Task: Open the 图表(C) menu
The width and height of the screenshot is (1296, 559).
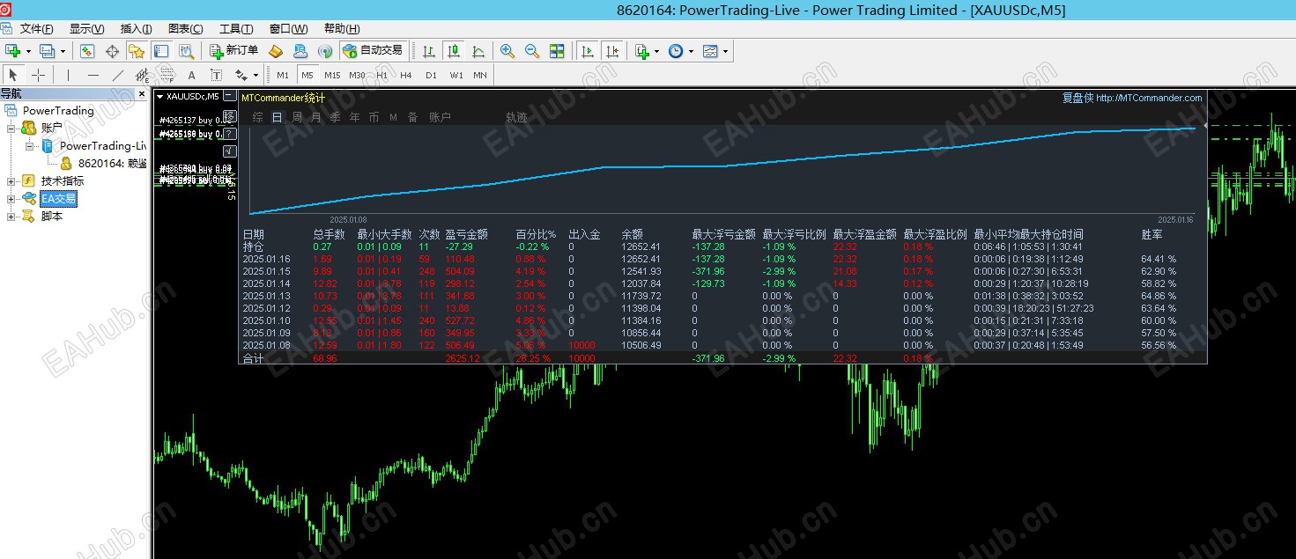Action: coord(185,29)
